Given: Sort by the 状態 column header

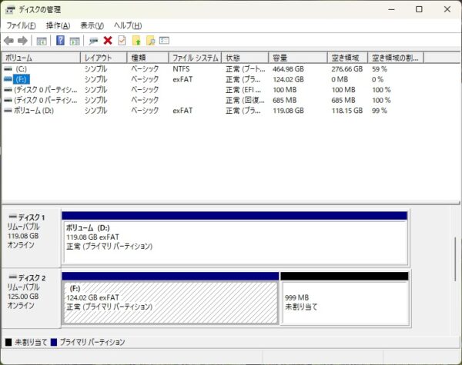Looking at the screenshot, I should coord(245,58).
